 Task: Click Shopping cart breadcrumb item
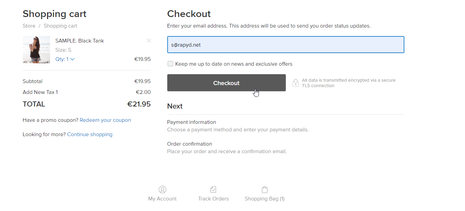point(60,26)
